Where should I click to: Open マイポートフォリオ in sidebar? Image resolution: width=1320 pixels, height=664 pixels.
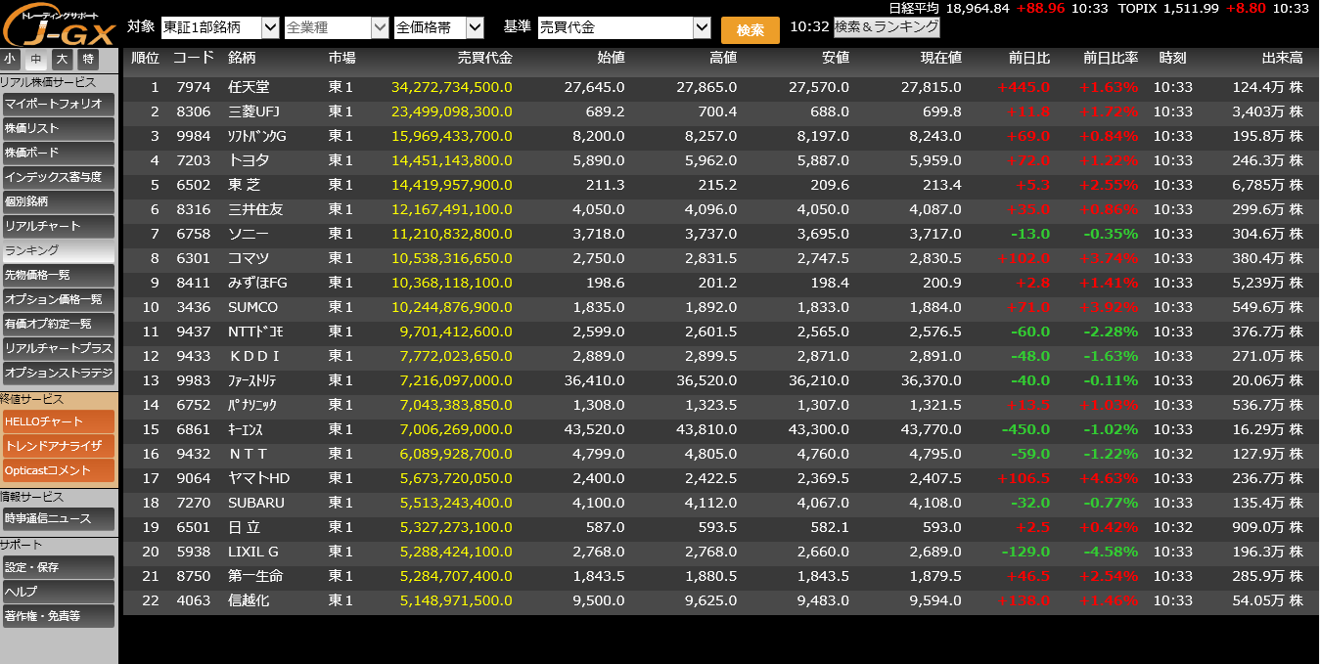[58, 104]
